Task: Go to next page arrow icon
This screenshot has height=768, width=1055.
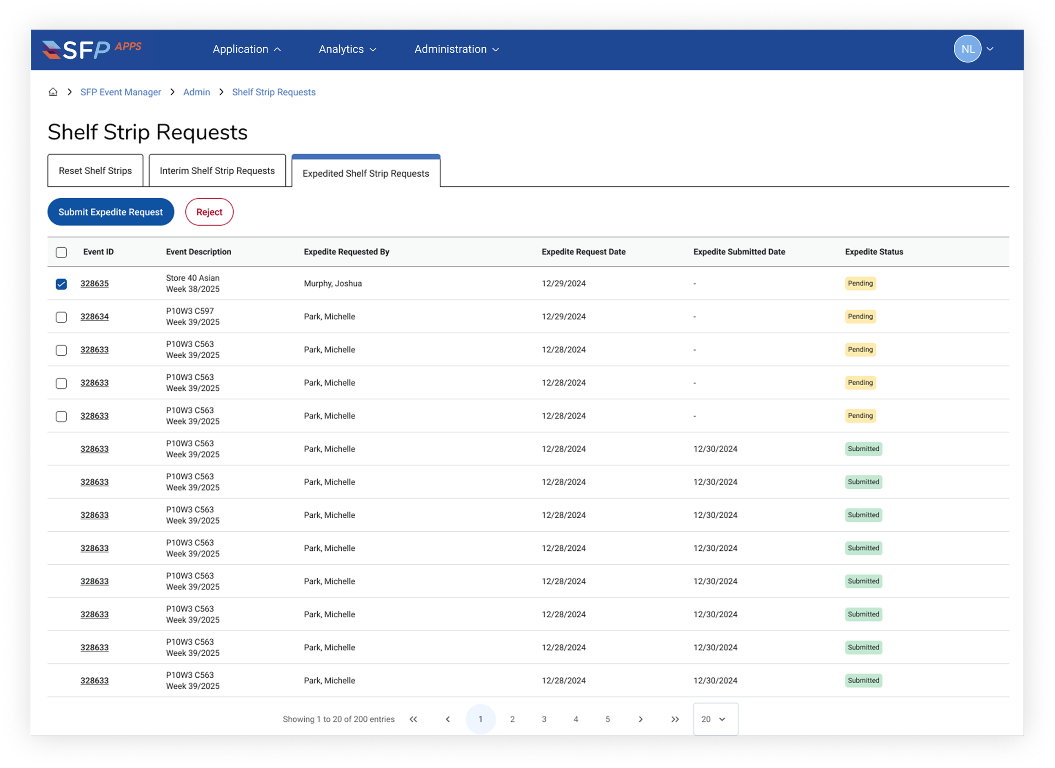Action: pyautogui.click(x=641, y=719)
